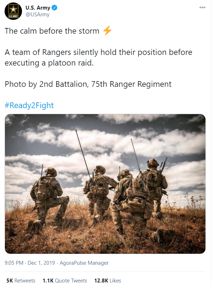Open the #Ready2Fight hashtag
Viewport: 215px width, 286px height.
(x=29, y=105)
